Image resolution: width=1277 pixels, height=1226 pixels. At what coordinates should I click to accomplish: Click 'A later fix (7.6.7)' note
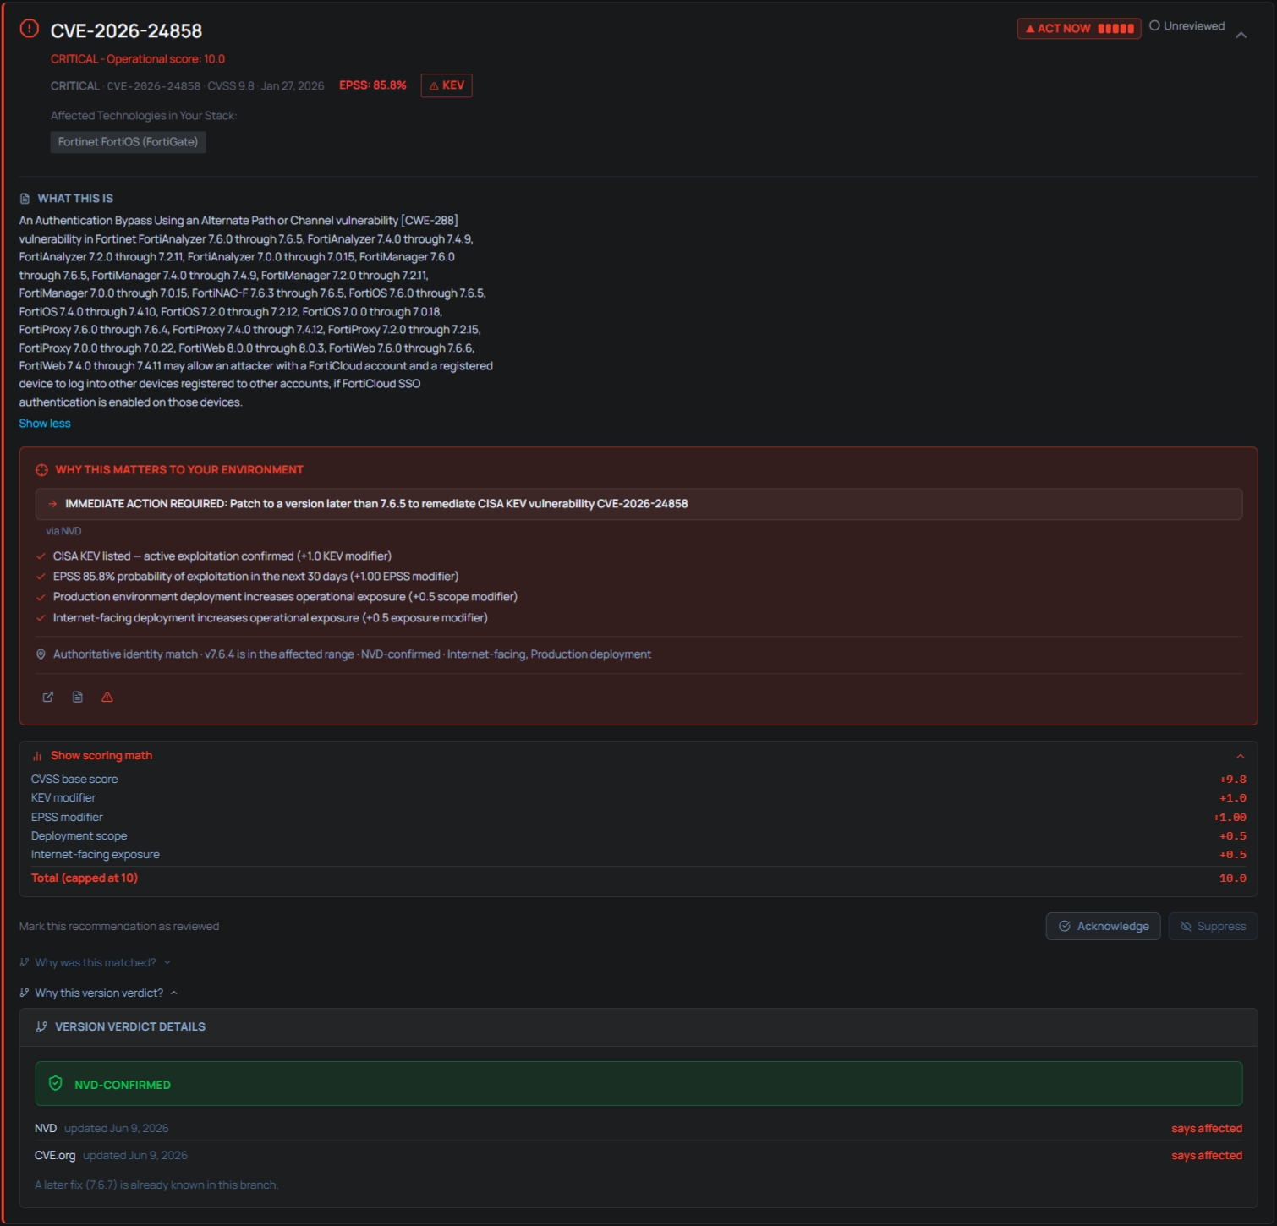156,1185
